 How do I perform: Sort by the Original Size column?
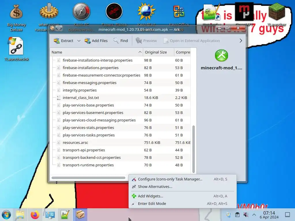pos(158,52)
